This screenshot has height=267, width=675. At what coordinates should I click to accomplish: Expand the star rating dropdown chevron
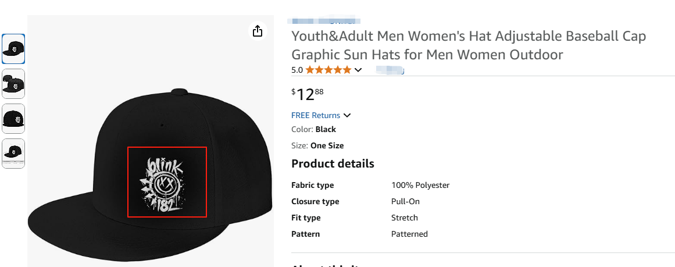(x=358, y=70)
